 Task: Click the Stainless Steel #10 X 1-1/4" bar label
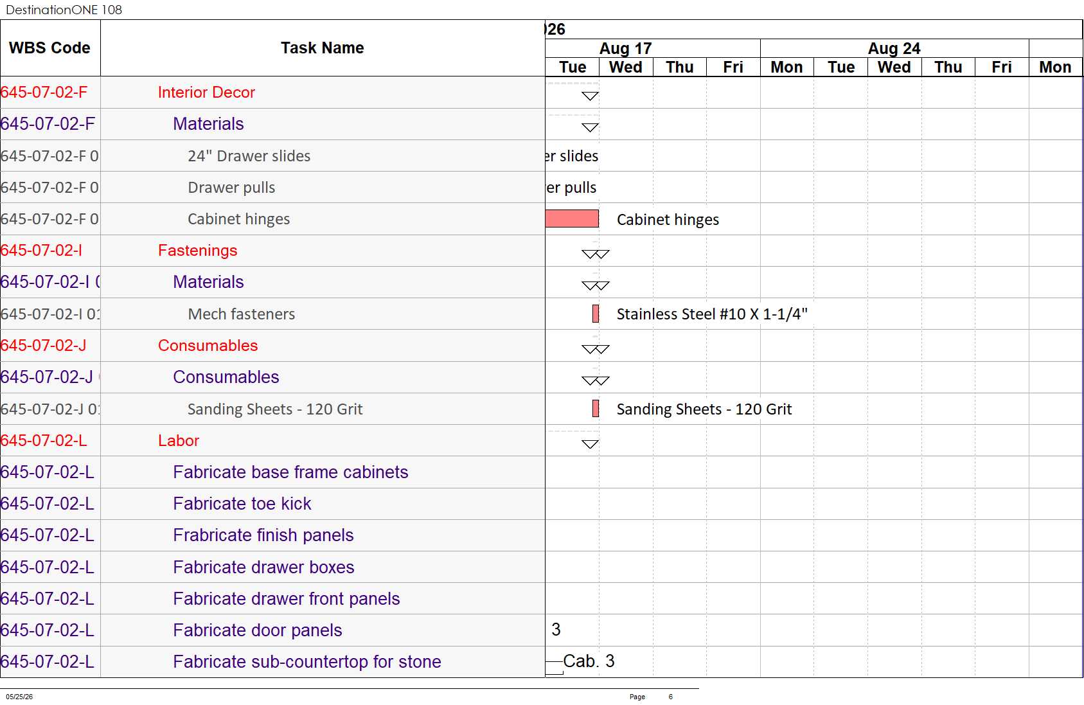tap(712, 314)
